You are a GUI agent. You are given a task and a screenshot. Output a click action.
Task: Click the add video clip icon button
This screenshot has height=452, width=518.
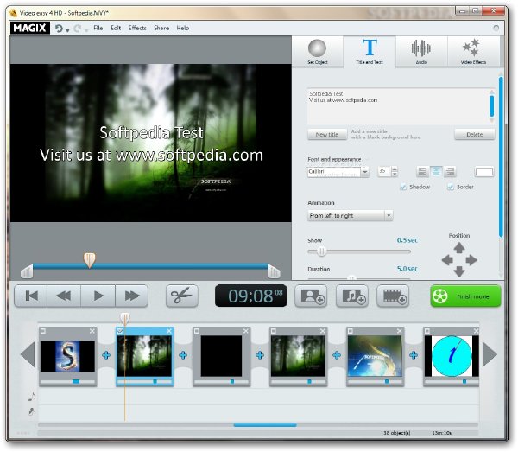coord(393,296)
